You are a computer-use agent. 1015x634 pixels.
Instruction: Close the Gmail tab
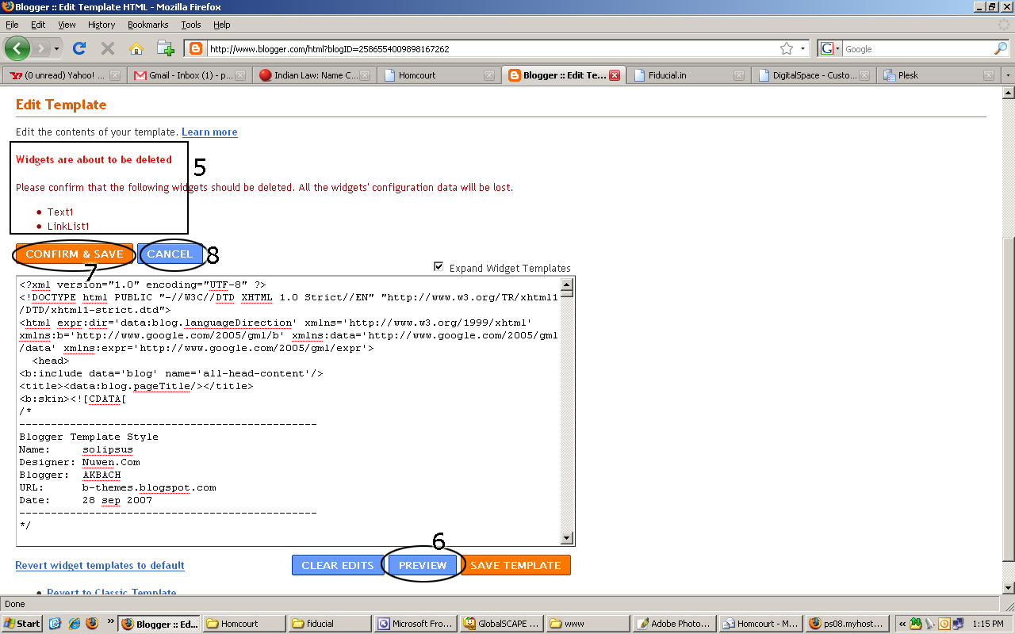coord(239,75)
